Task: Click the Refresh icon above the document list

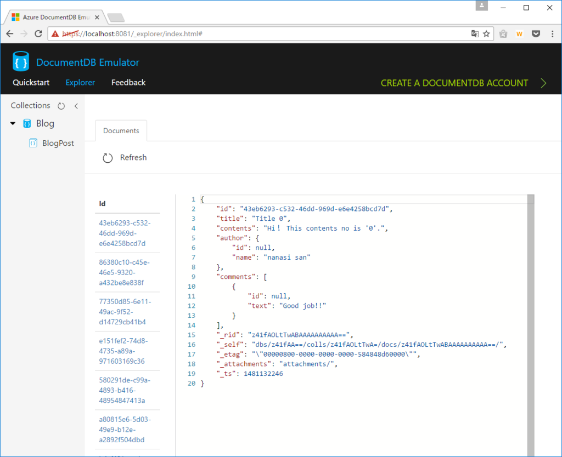Action: pos(108,157)
